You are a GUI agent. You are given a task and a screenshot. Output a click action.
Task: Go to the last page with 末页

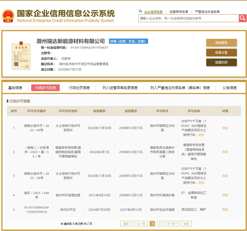pyautogui.click(x=186, y=224)
